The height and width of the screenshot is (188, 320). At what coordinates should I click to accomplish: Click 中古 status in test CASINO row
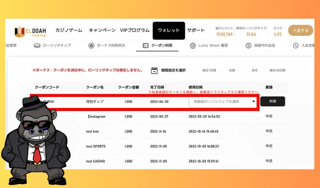click(x=269, y=161)
